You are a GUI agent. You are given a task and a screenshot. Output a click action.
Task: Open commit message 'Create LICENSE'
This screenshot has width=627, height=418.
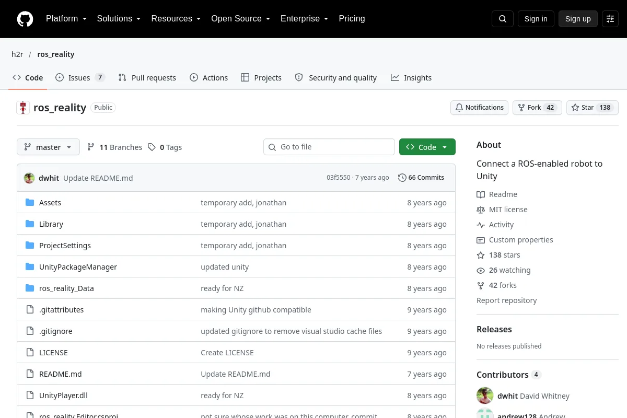pyautogui.click(x=227, y=353)
